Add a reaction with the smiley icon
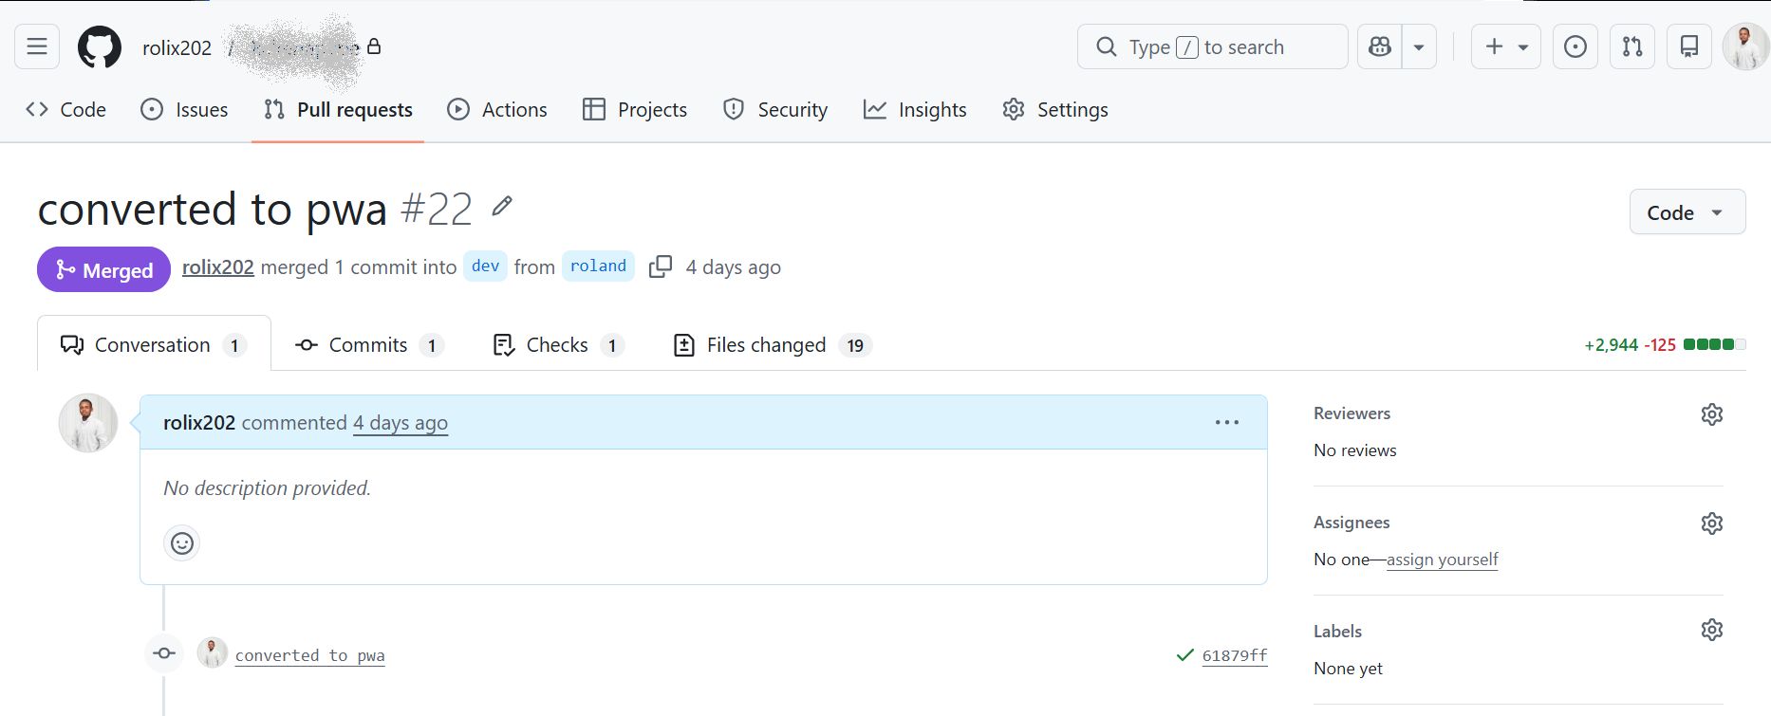This screenshot has width=1771, height=716. pyautogui.click(x=182, y=543)
